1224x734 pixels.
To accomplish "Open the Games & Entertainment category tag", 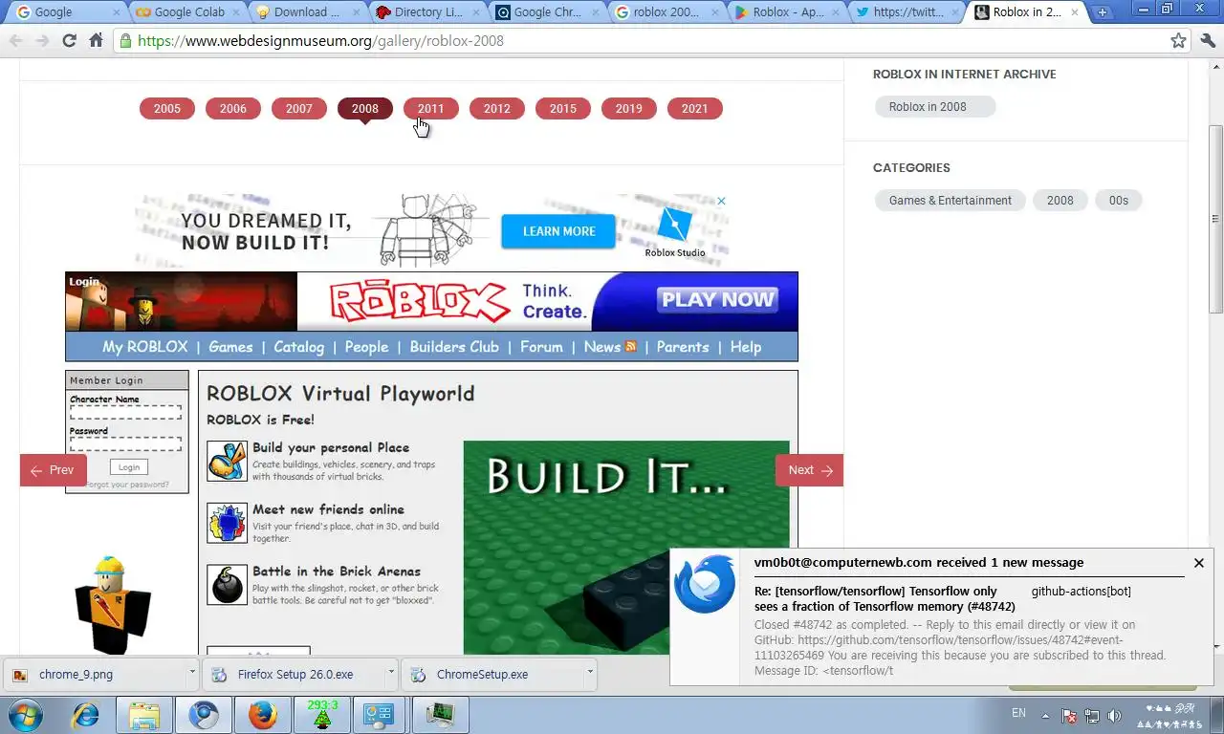I will coord(950,201).
